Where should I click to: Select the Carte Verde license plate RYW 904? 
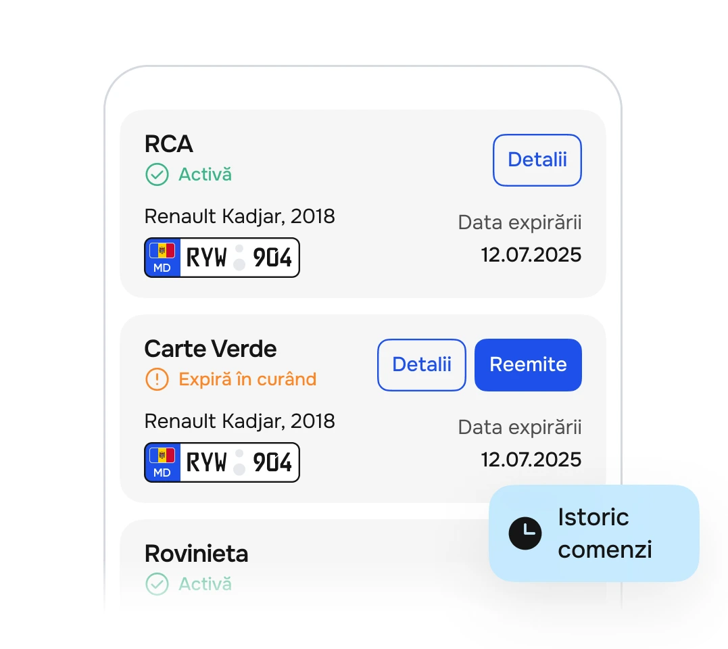[222, 462]
